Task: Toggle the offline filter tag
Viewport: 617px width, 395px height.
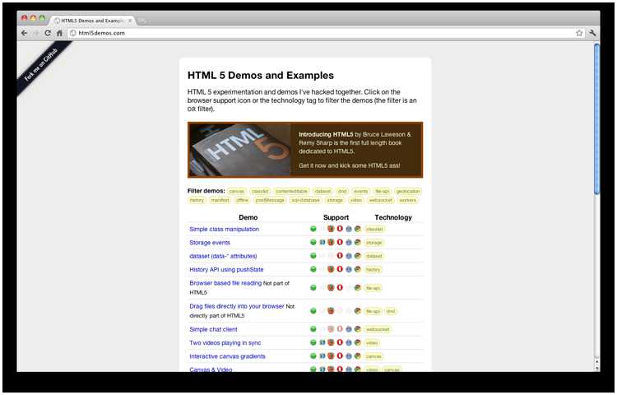Action: (242, 200)
